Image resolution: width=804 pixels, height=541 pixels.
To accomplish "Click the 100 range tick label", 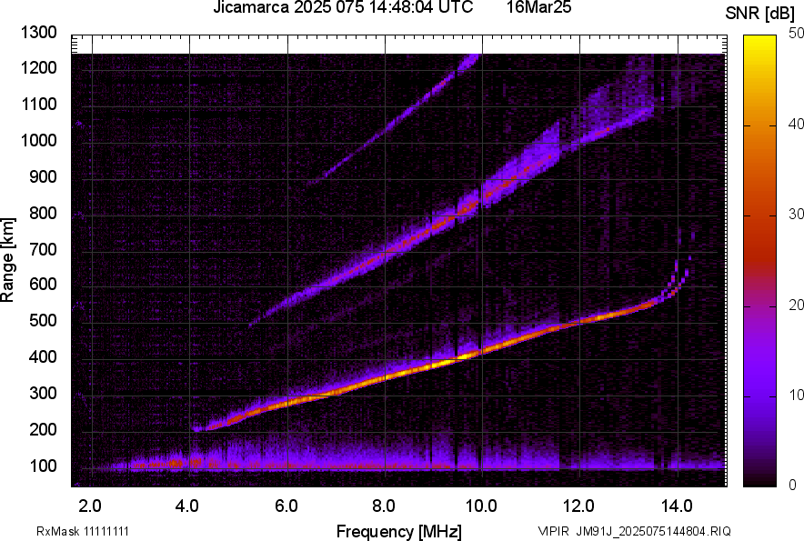I will click(43, 466).
